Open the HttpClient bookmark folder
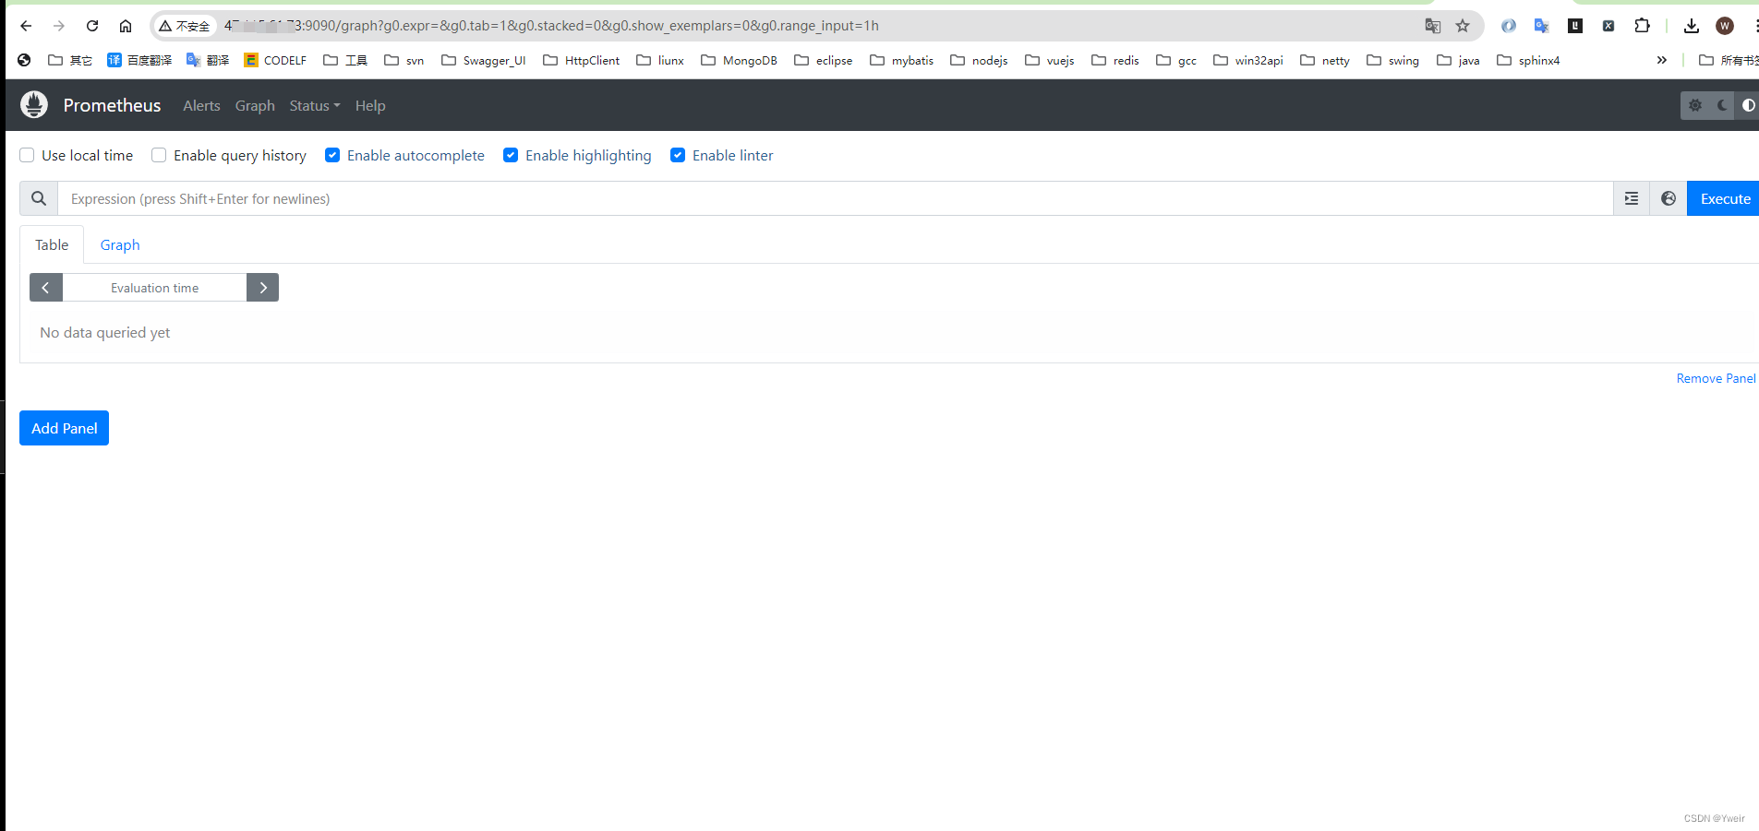The image size is (1759, 831). pyautogui.click(x=582, y=60)
